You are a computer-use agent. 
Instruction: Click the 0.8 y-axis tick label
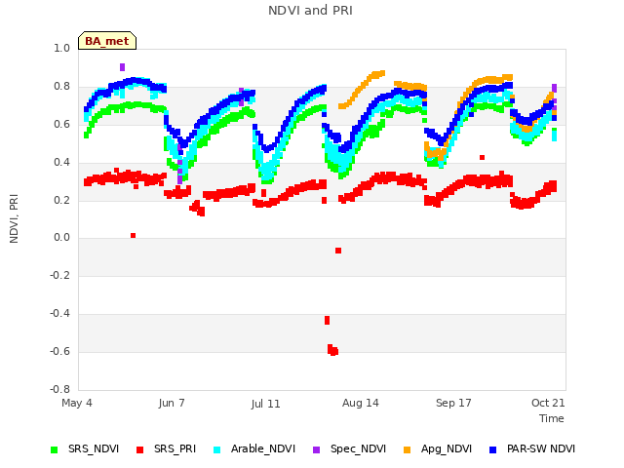61,86
